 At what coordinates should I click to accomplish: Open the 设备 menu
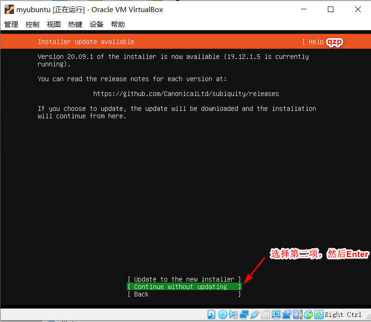coord(97,24)
